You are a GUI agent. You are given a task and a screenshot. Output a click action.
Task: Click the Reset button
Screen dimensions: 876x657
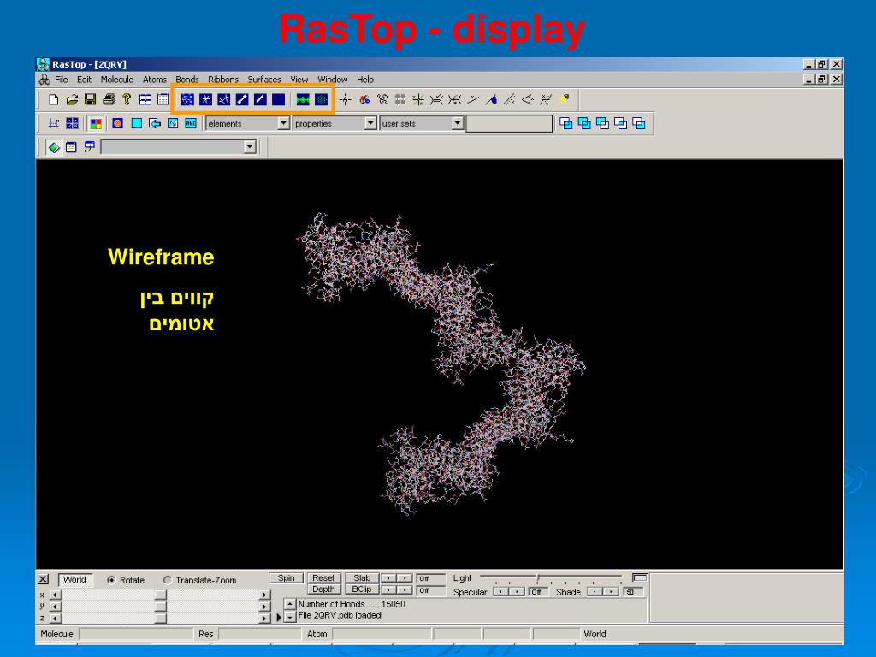tap(323, 578)
